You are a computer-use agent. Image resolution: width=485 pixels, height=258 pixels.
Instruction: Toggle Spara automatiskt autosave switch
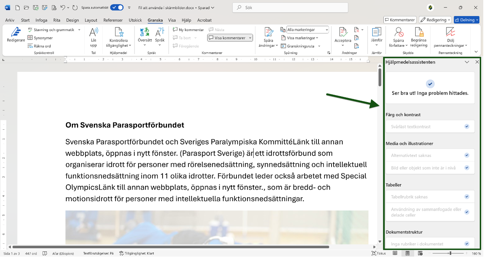coord(117,7)
